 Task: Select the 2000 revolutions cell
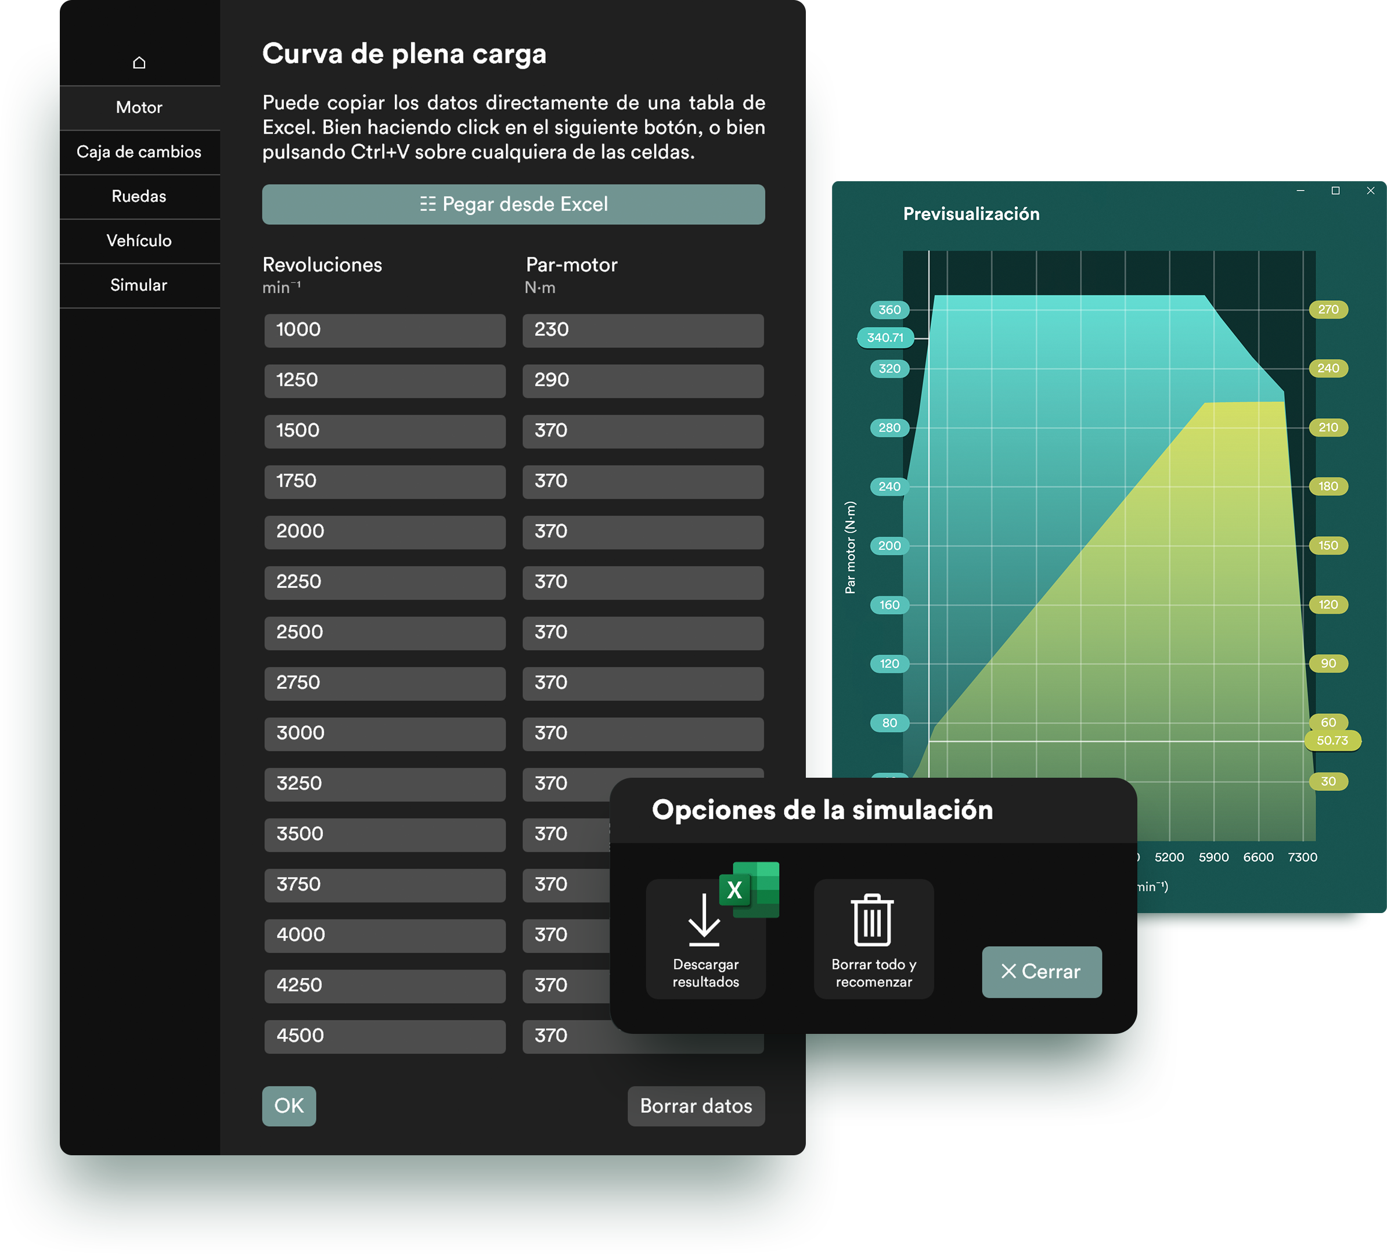386,532
